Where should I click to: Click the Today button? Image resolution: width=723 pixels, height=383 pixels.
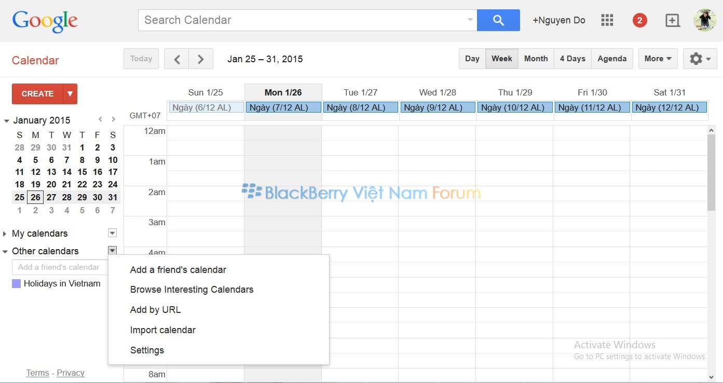pyautogui.click(x=141, y=59)
